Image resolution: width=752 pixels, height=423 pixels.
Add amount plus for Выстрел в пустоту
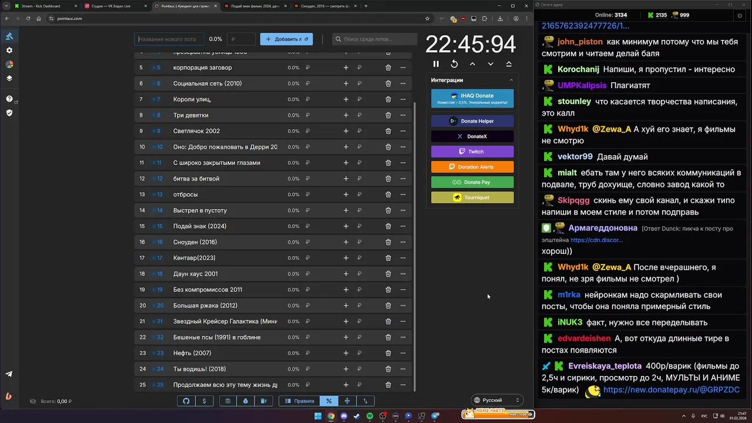pos(346,210)
